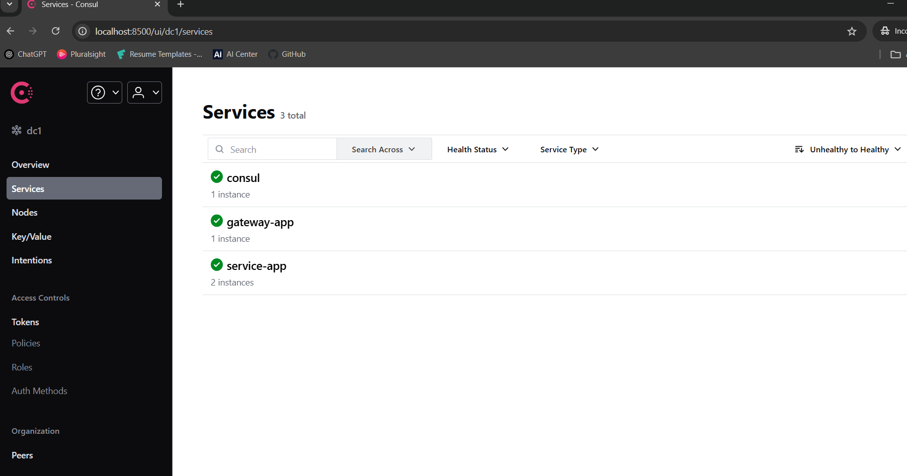
Task: Open the user account icon menu
Action: pos(139,92)
